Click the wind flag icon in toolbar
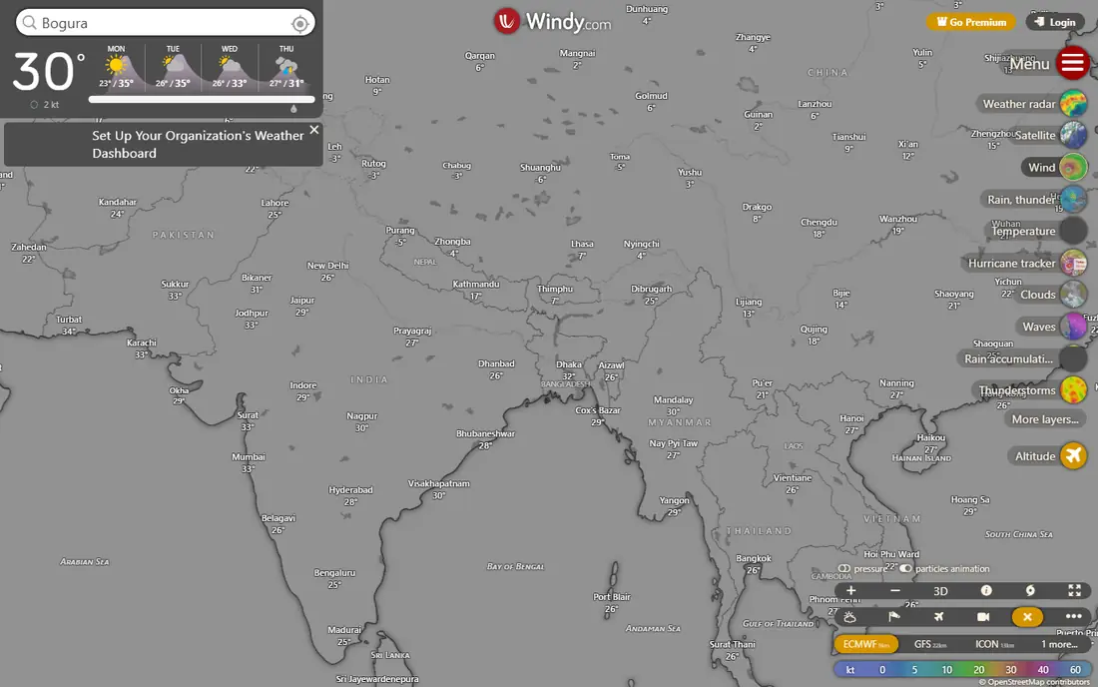This screenshot has width=1098, height=687. click(x=894, y=617)
